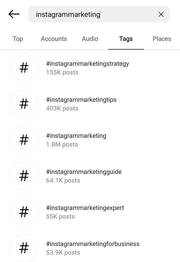Image resolution: width=180 pixels, height=262 pixels.
Task: Select the Audio tab
Action: tap(90, 39)
